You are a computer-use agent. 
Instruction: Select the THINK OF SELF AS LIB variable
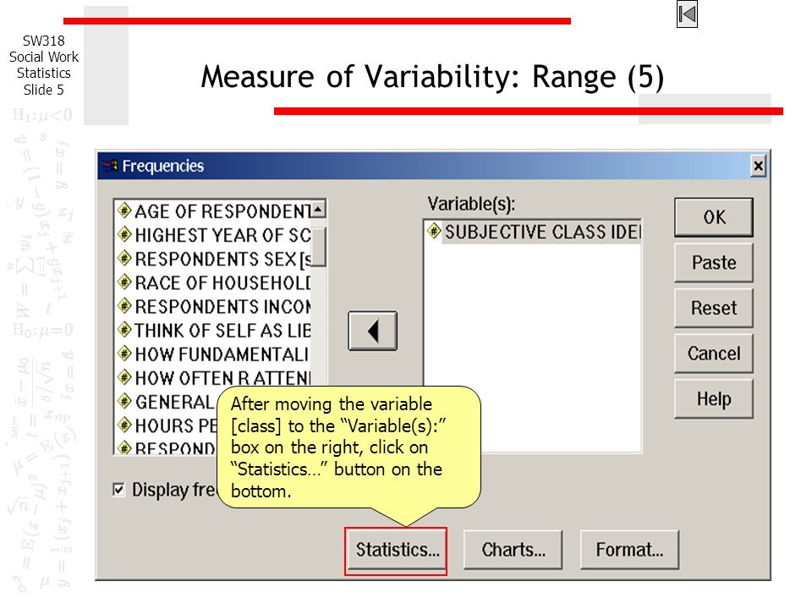(x=214, y=331)
